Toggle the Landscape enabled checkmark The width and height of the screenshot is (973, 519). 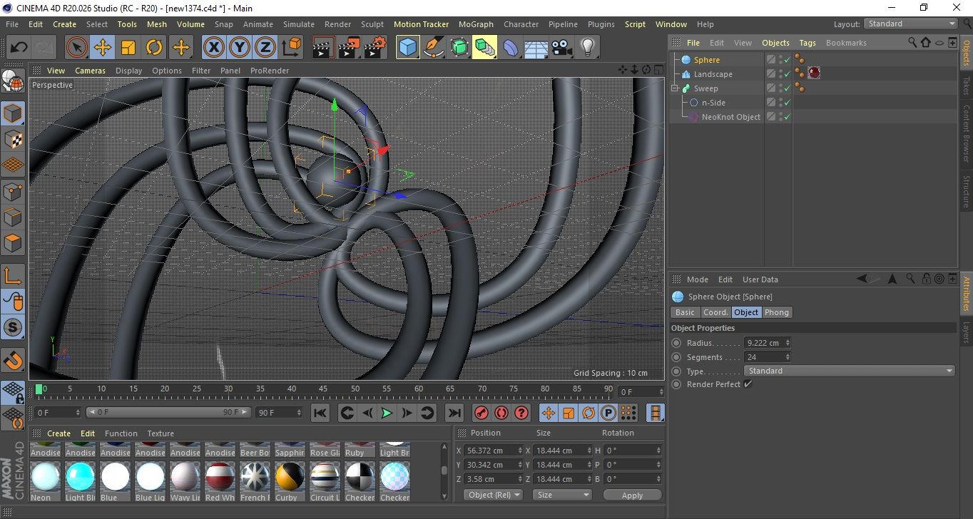pos(787,74)
